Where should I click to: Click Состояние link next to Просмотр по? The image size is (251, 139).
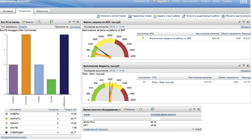[75, 27]
